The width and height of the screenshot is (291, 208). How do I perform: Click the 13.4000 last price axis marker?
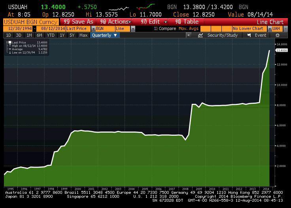(x=282, y=51)
